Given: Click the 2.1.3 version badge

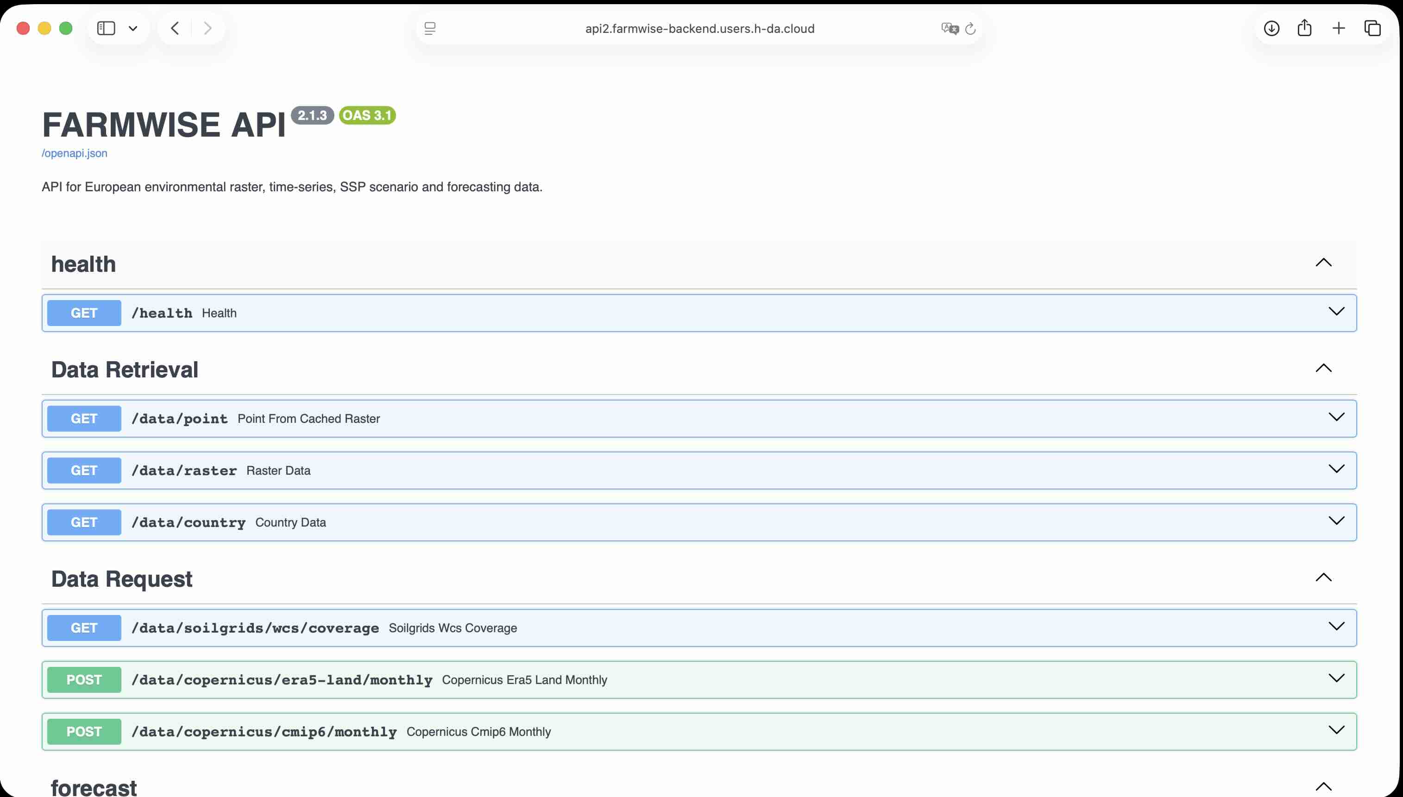Looking at the screenshot, I should click(312, 115).
